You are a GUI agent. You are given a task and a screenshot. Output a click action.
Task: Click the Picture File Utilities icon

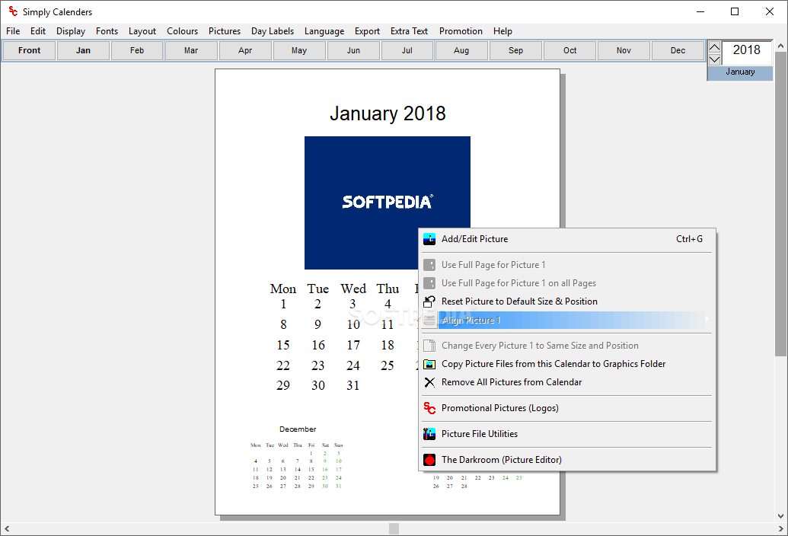click(429, 433)
